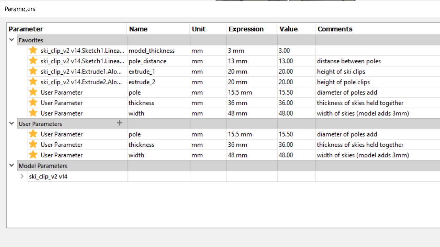440x247 pixels.
Task: Select the 13 mm expression of pole_distance
Action: point(238,61)
